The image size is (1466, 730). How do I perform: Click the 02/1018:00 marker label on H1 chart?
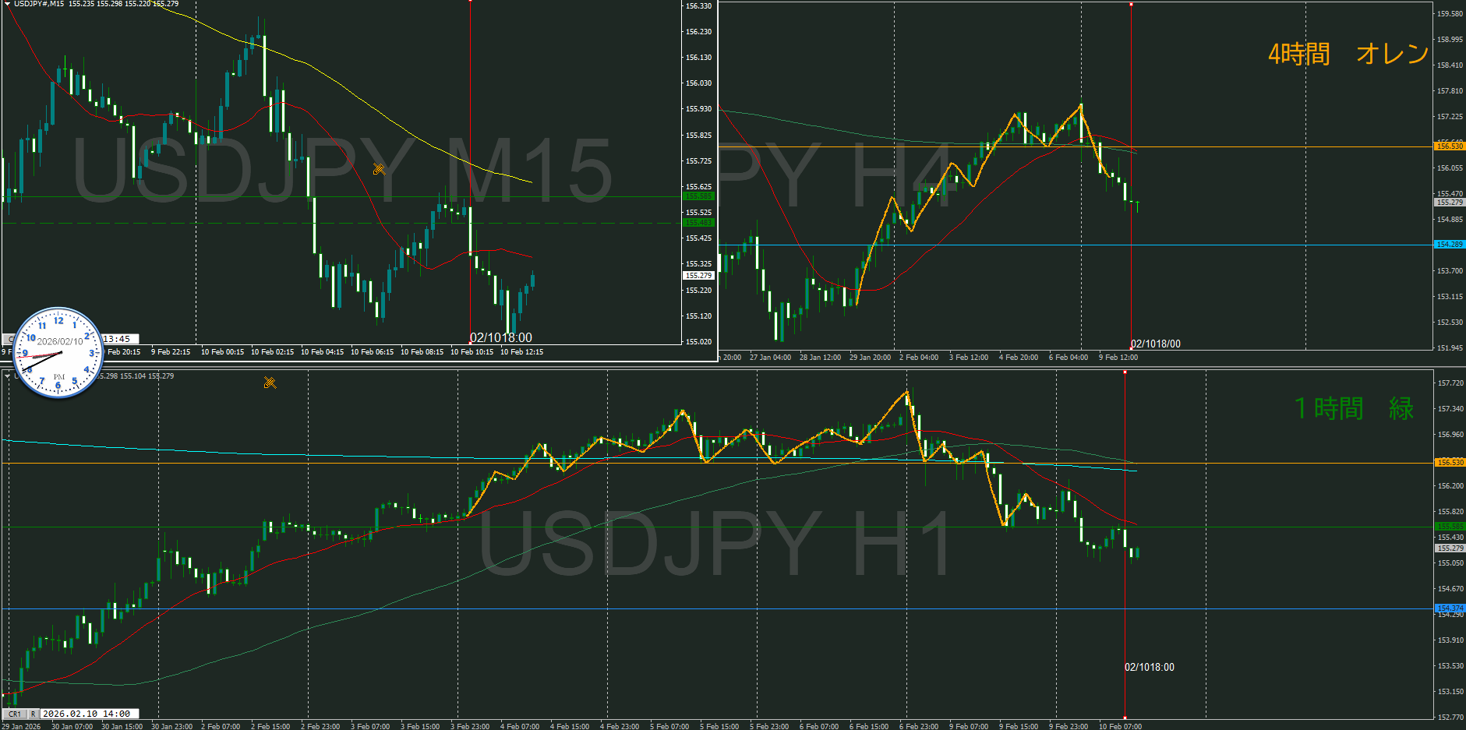point(1149,667)
